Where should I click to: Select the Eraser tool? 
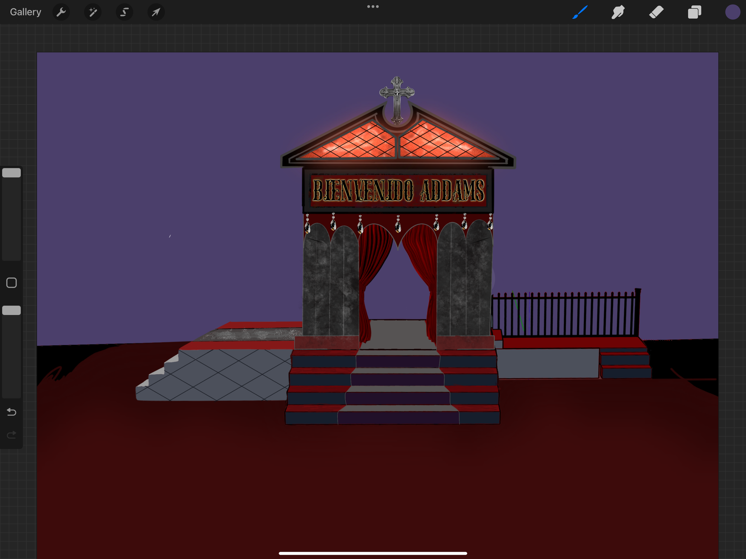point(656,12)
